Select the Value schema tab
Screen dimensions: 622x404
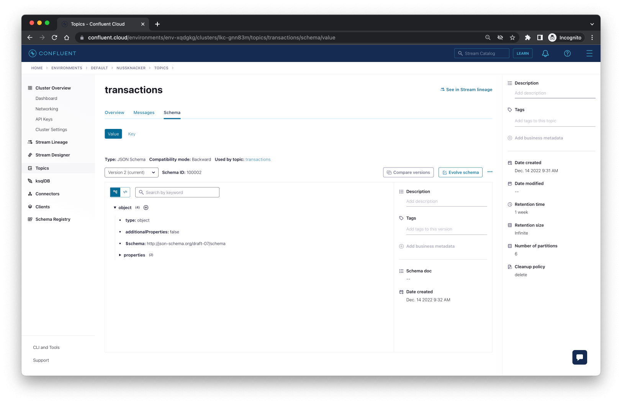pos(113,134)
